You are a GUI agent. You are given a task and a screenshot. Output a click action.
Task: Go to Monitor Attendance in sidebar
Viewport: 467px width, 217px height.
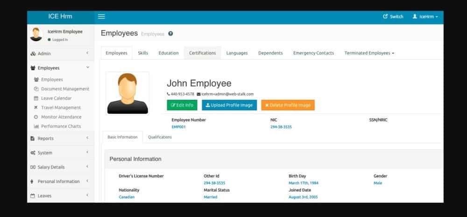tap(61, 117)
